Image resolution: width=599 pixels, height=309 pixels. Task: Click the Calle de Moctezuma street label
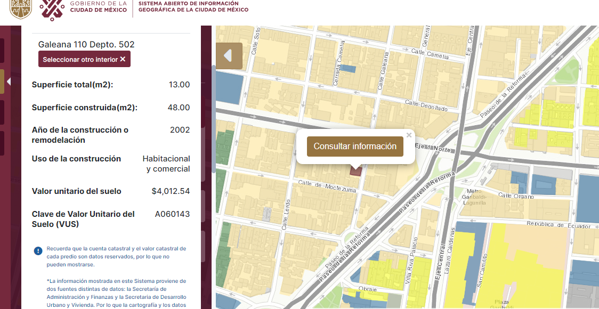pyautogui.click(x=327, y=186)
